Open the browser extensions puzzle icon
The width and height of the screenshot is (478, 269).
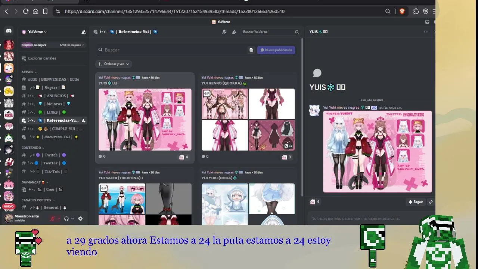tap(416, 12)
